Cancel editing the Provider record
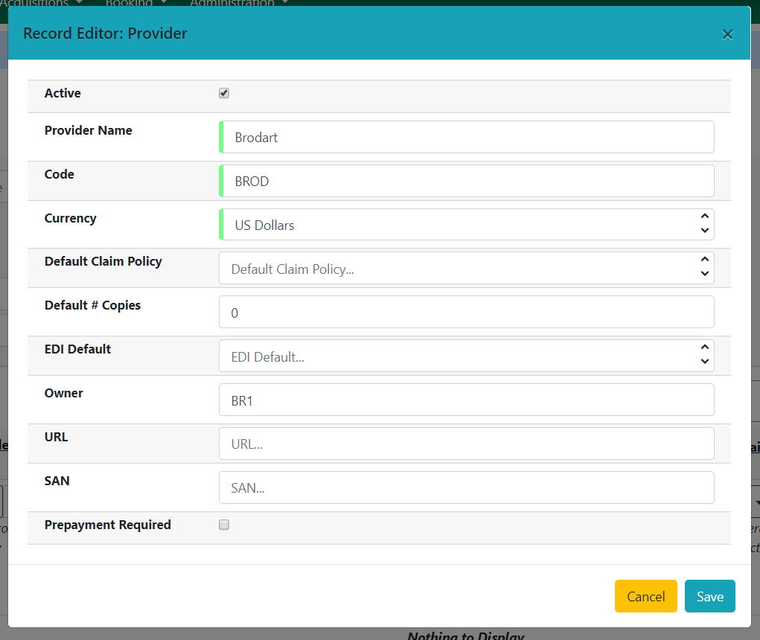 click(x=645, y=595)
